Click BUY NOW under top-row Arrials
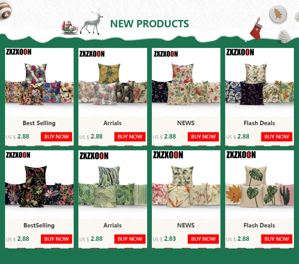Screen dimensions: 299x264 130,137
